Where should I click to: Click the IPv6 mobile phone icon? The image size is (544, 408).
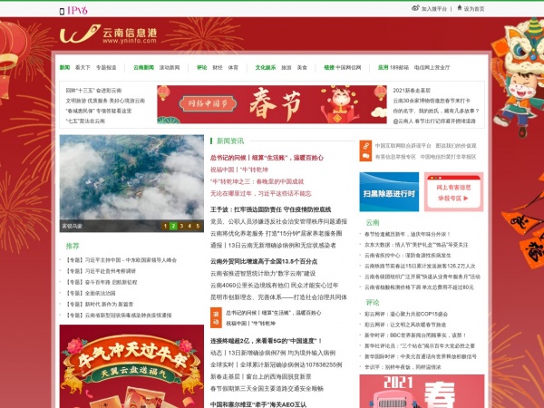(62, 11)
